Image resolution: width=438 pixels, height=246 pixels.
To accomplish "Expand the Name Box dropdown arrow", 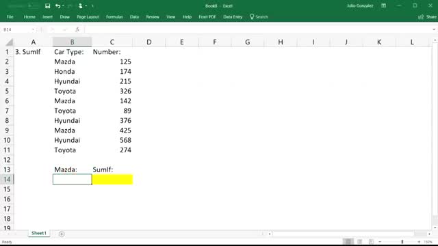I will pos(33,29).
